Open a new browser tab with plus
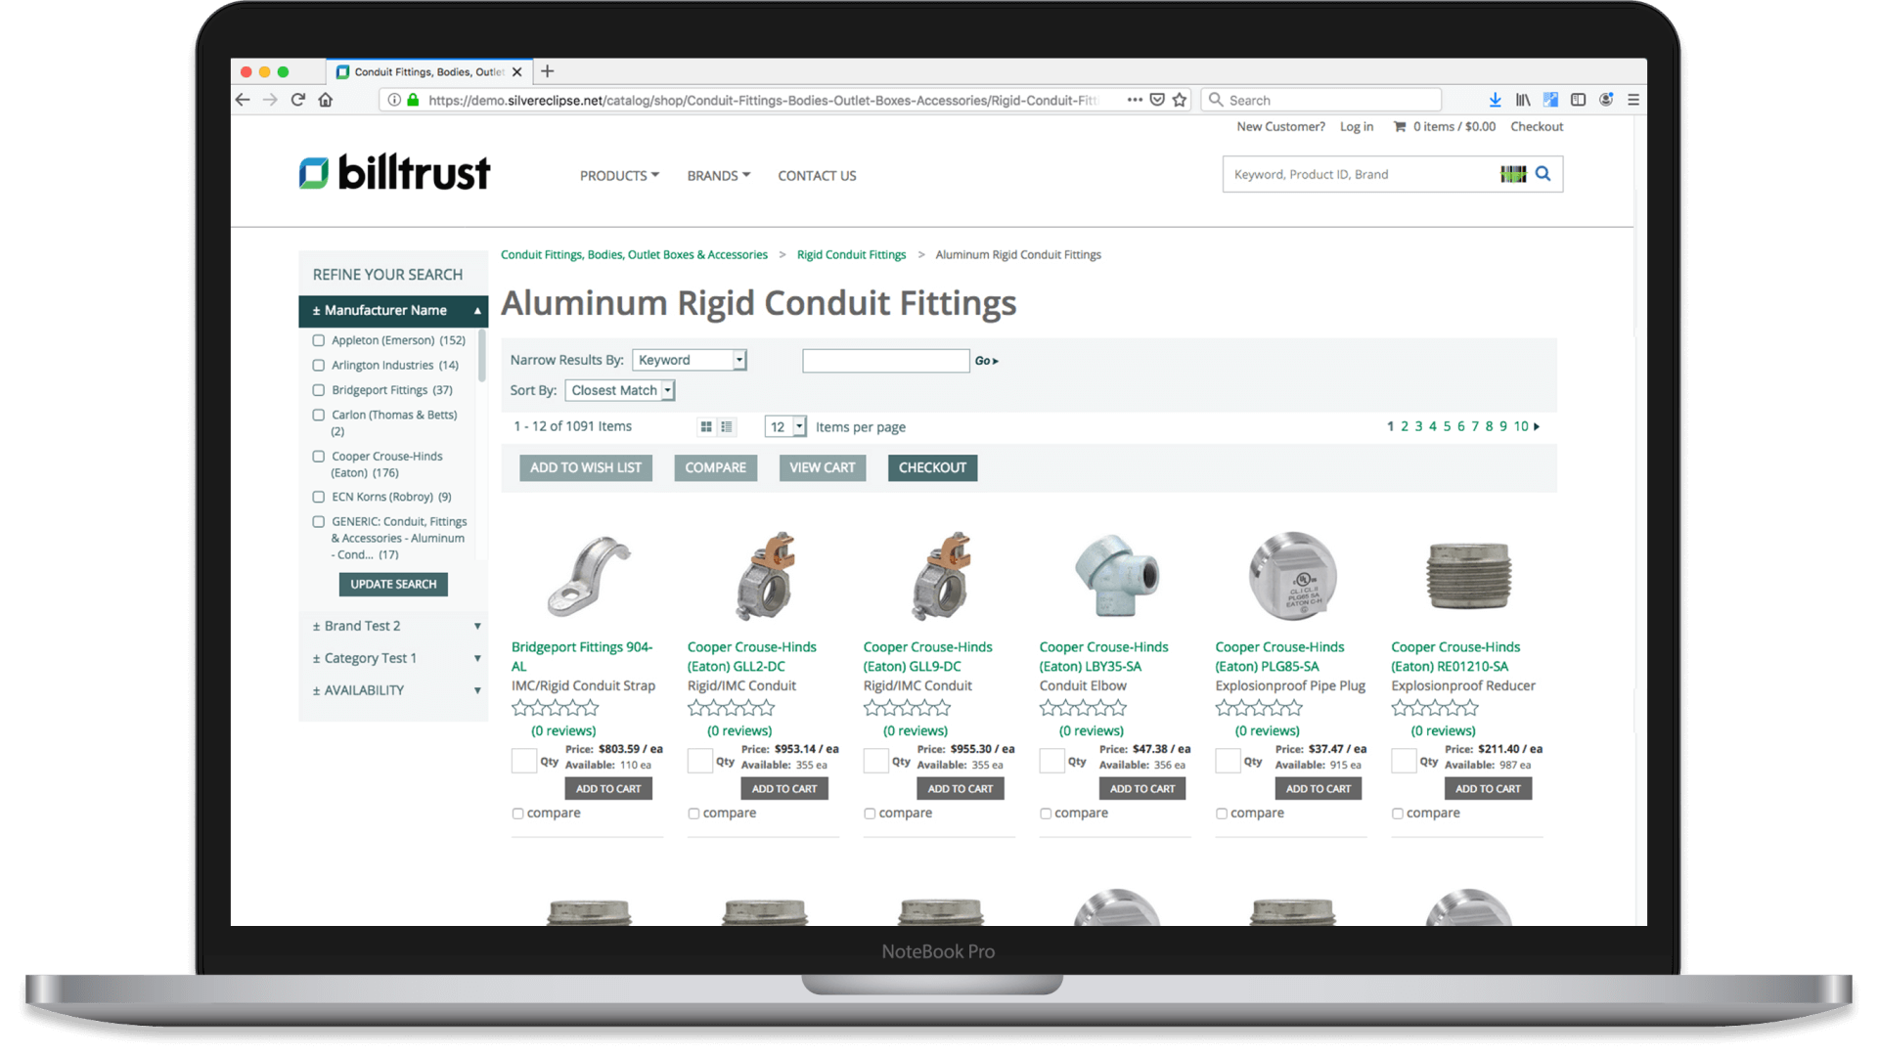Screen dimensions: 1878x1056 (548, 71)
